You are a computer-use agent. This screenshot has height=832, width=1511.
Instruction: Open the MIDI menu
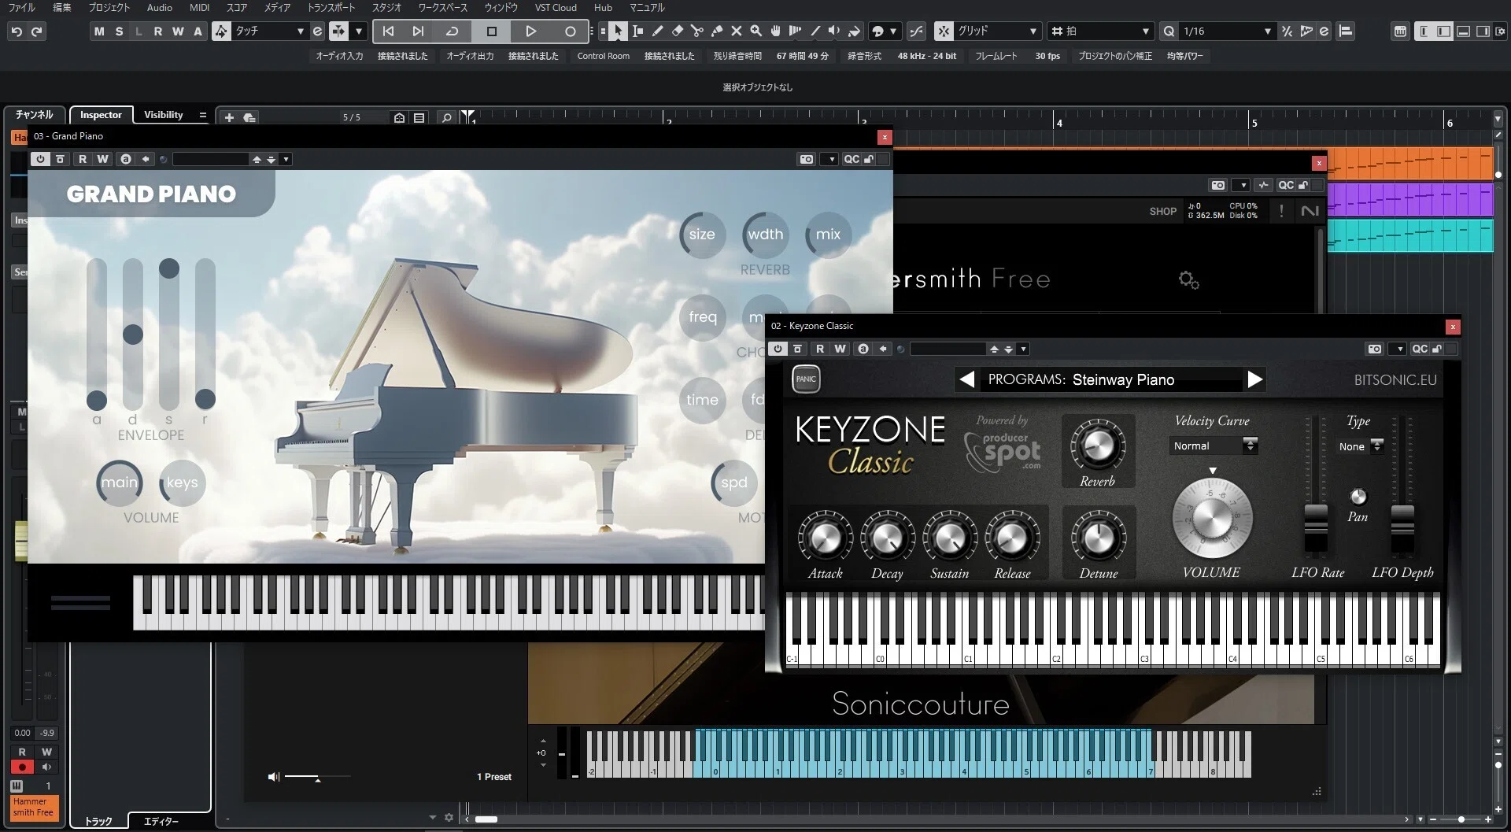(200, 8)
